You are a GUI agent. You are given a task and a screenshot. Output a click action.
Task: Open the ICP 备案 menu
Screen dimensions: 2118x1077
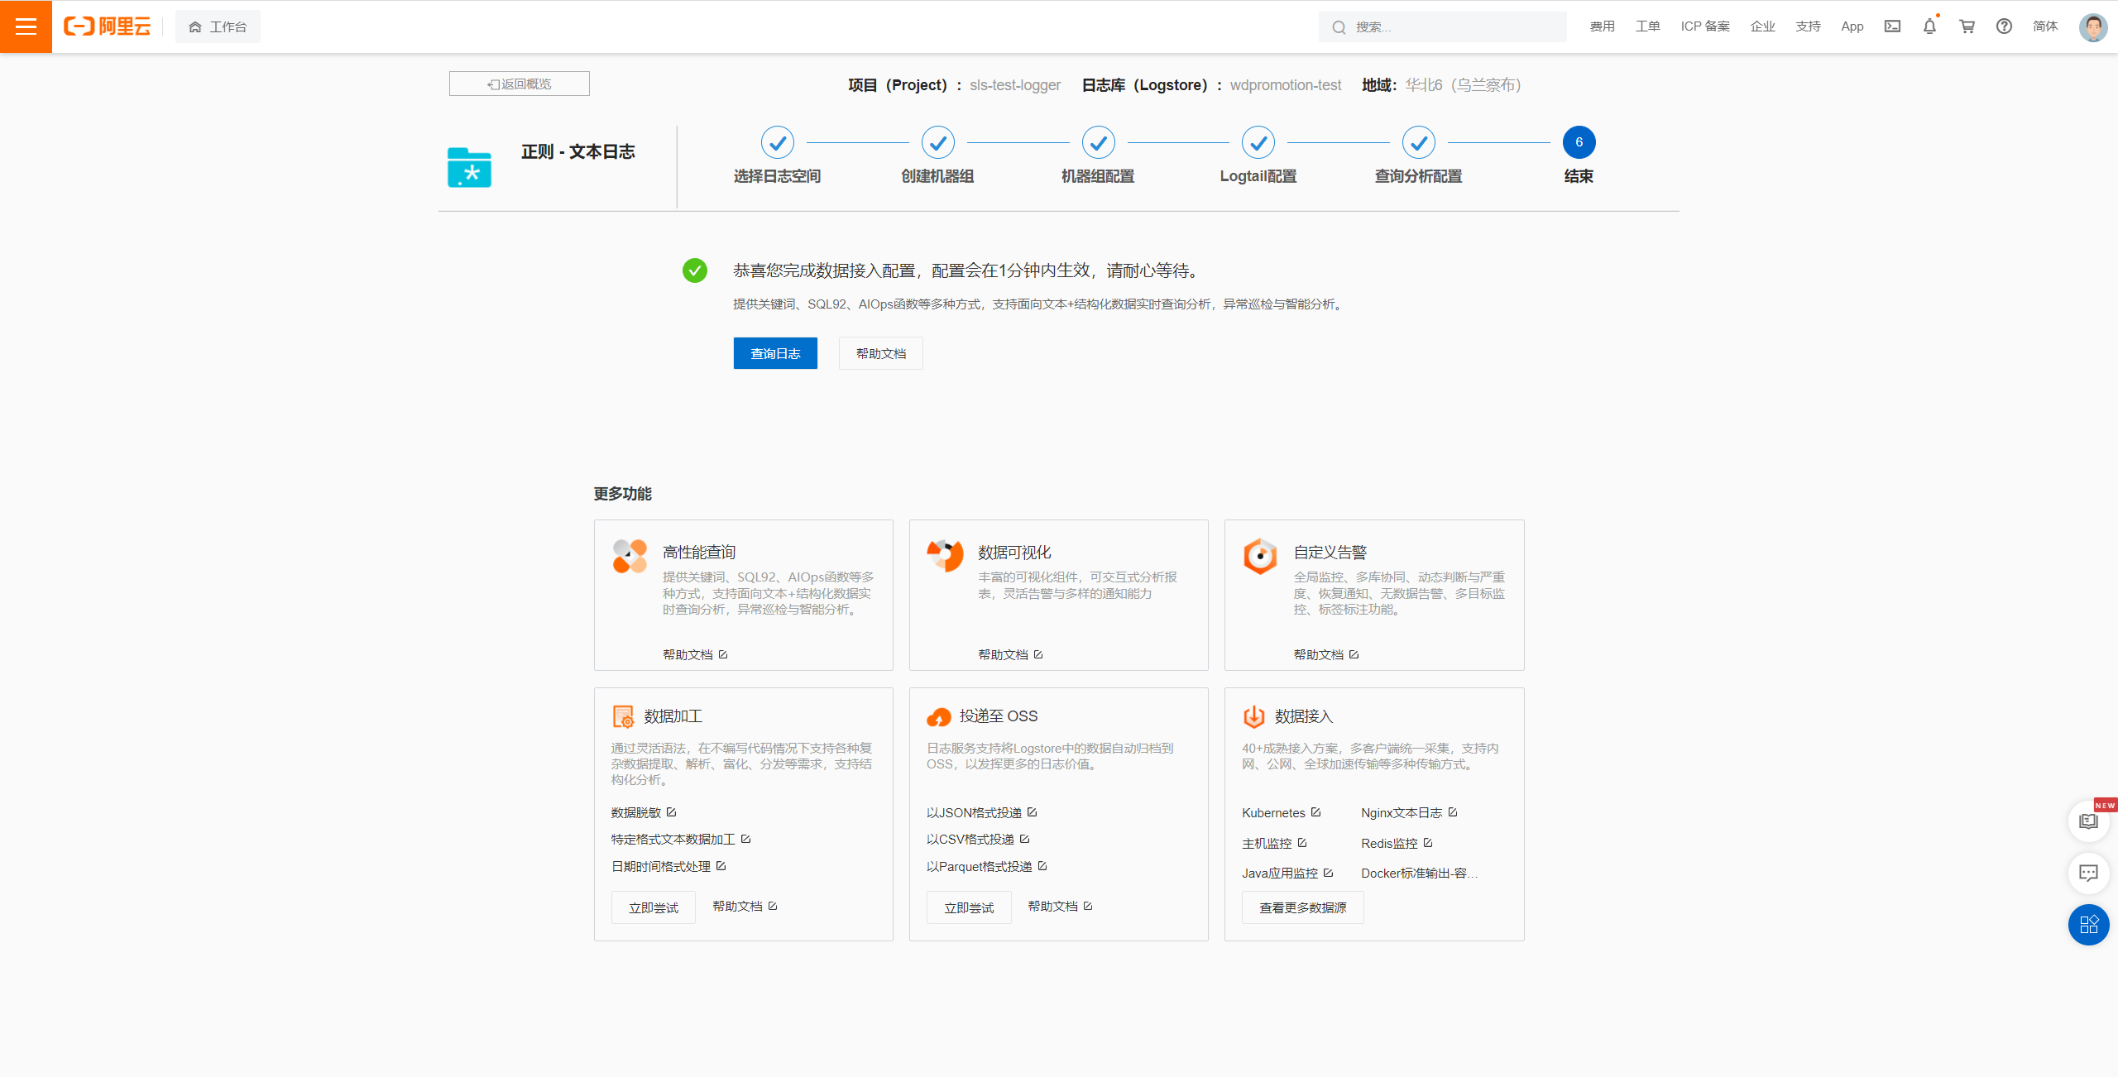coord(1704,26)
